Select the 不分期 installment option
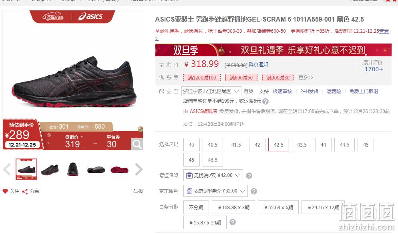 point(196,207)
